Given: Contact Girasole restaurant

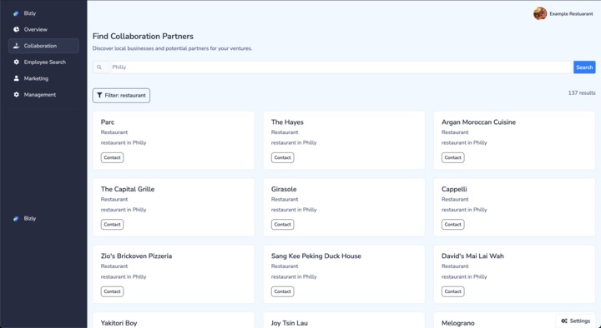Looking at the screenshot, I should pyautogui.click(x=282, y=225).
